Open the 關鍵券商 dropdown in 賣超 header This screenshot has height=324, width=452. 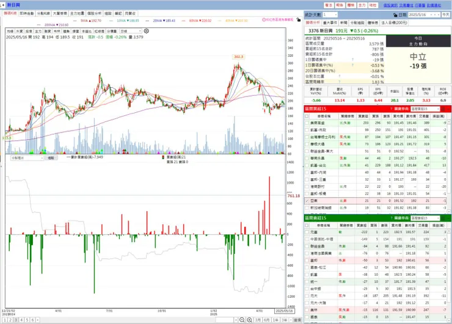pyautogui.click(x=425, y=218)
